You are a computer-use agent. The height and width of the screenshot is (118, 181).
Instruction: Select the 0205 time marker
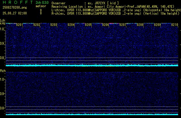tap(88, 25)
